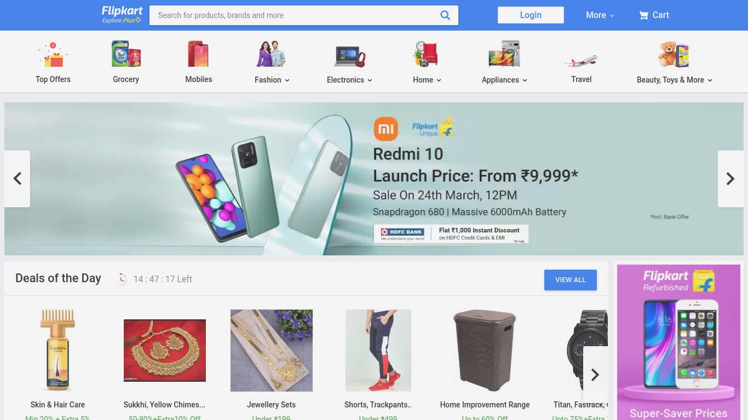
Task: Open the Top Offers category icon
Action: (53, 55)
